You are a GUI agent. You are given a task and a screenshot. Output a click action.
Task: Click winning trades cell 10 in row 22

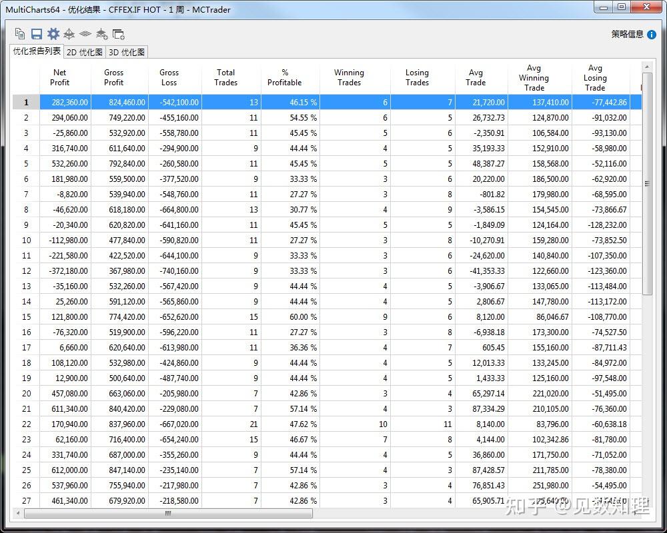(x=356, y=424)
